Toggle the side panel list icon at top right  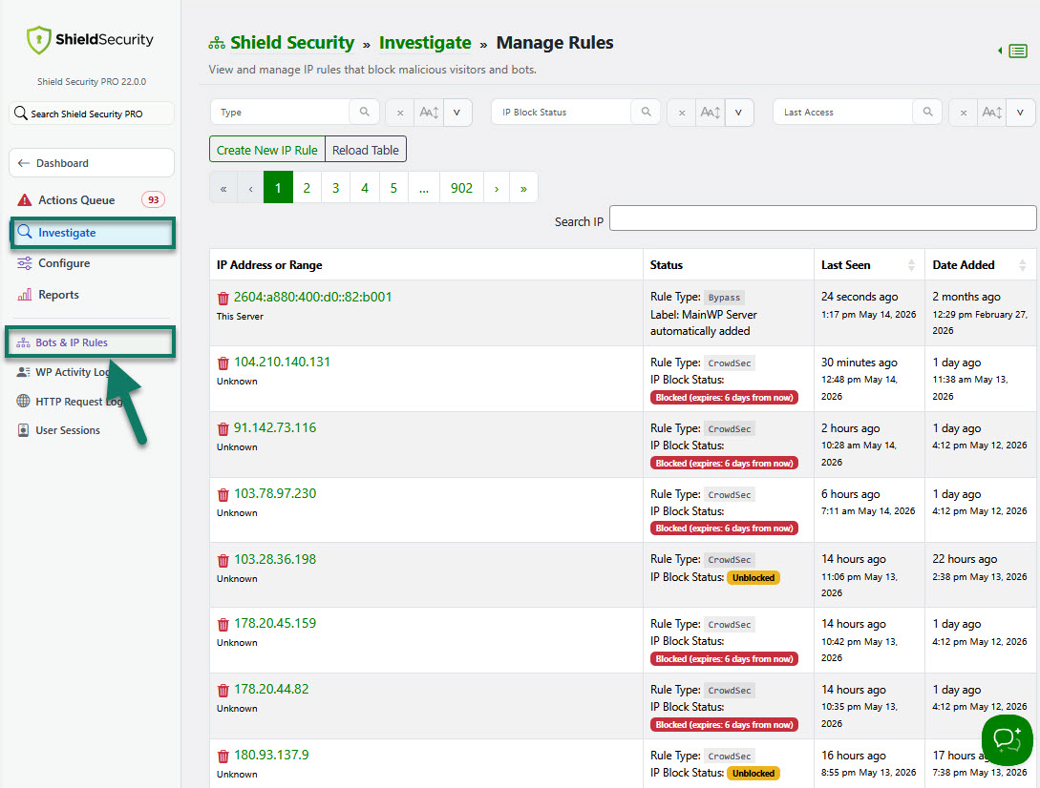[x=1017, y=51]
